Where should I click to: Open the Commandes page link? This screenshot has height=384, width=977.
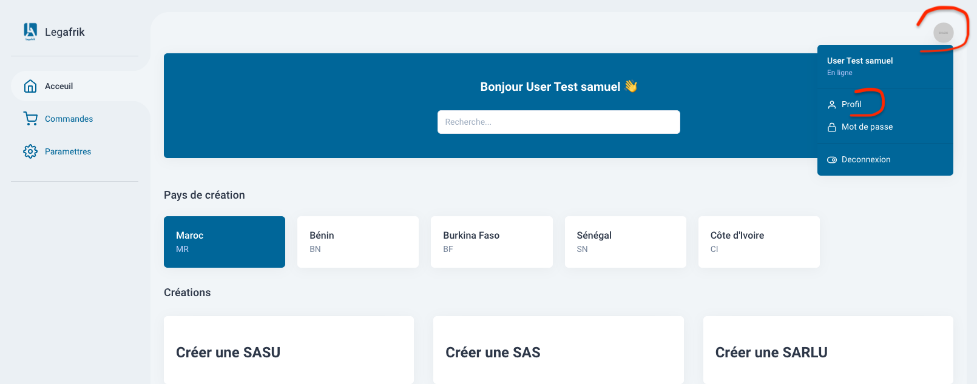(x=69, y=119)
